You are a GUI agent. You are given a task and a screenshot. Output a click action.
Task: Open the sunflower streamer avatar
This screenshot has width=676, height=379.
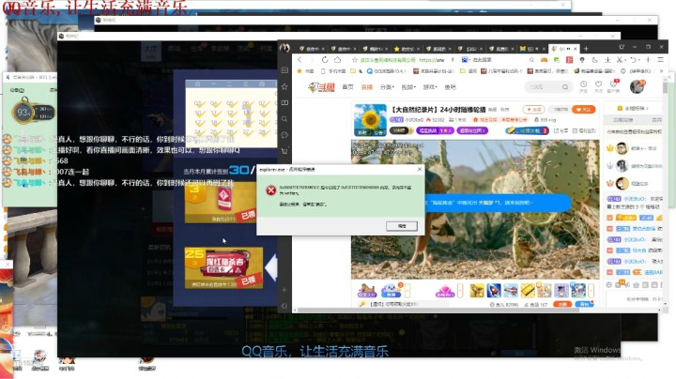coord(370,120)
